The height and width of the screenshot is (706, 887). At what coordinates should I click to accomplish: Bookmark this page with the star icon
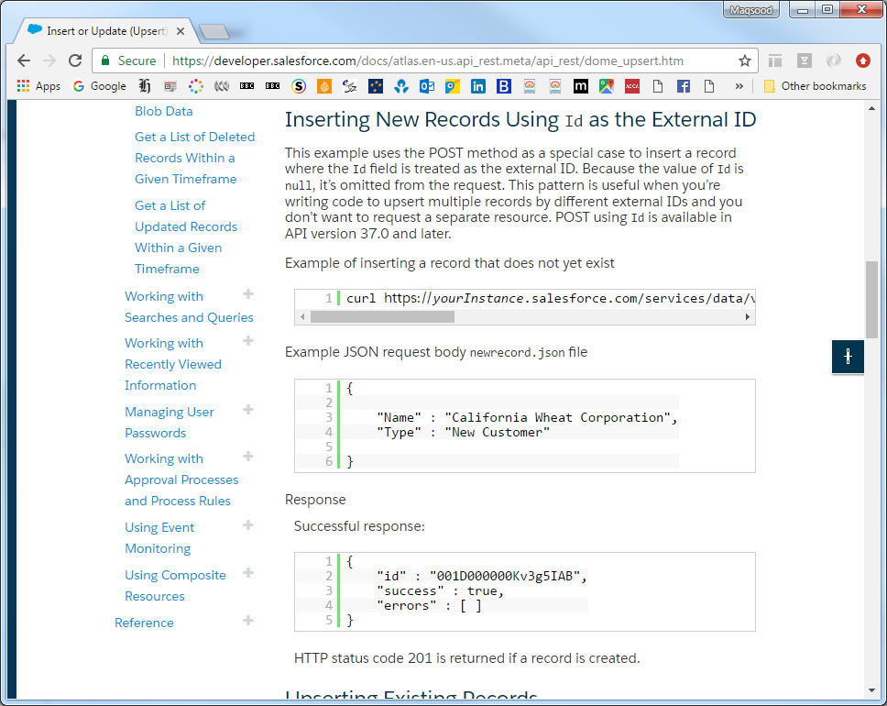tap(744, 60)
